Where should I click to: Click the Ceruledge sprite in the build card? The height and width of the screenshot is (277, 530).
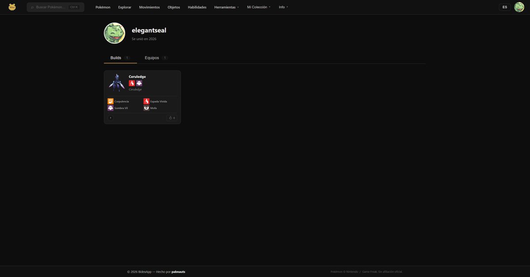[117, 82]
